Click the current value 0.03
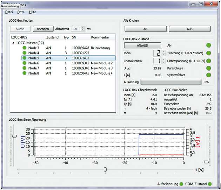 click(x=158, y=75)
